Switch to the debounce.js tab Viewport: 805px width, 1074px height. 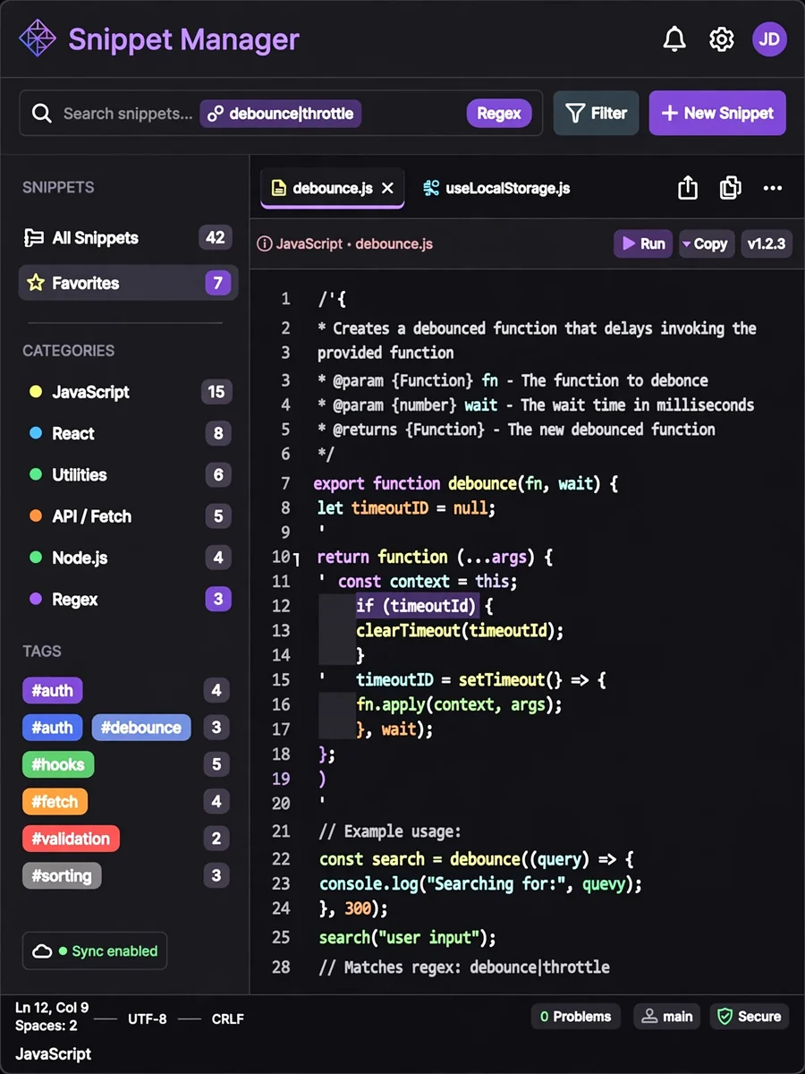click(x=332, y=188)
